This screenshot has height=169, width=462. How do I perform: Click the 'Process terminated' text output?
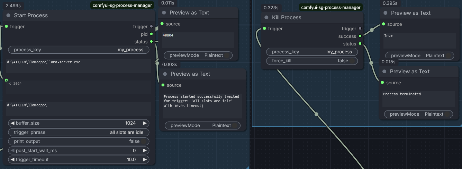(418, 99)
